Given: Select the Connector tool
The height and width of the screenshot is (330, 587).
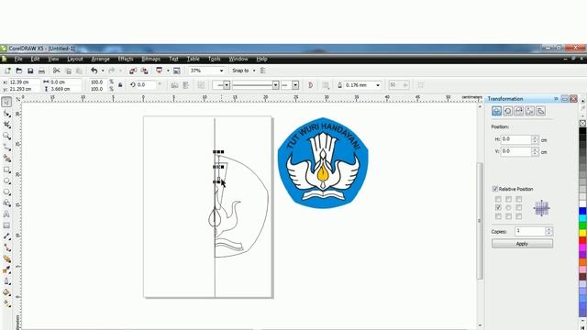Looking at the screenshot, I should tap(6, 247).
